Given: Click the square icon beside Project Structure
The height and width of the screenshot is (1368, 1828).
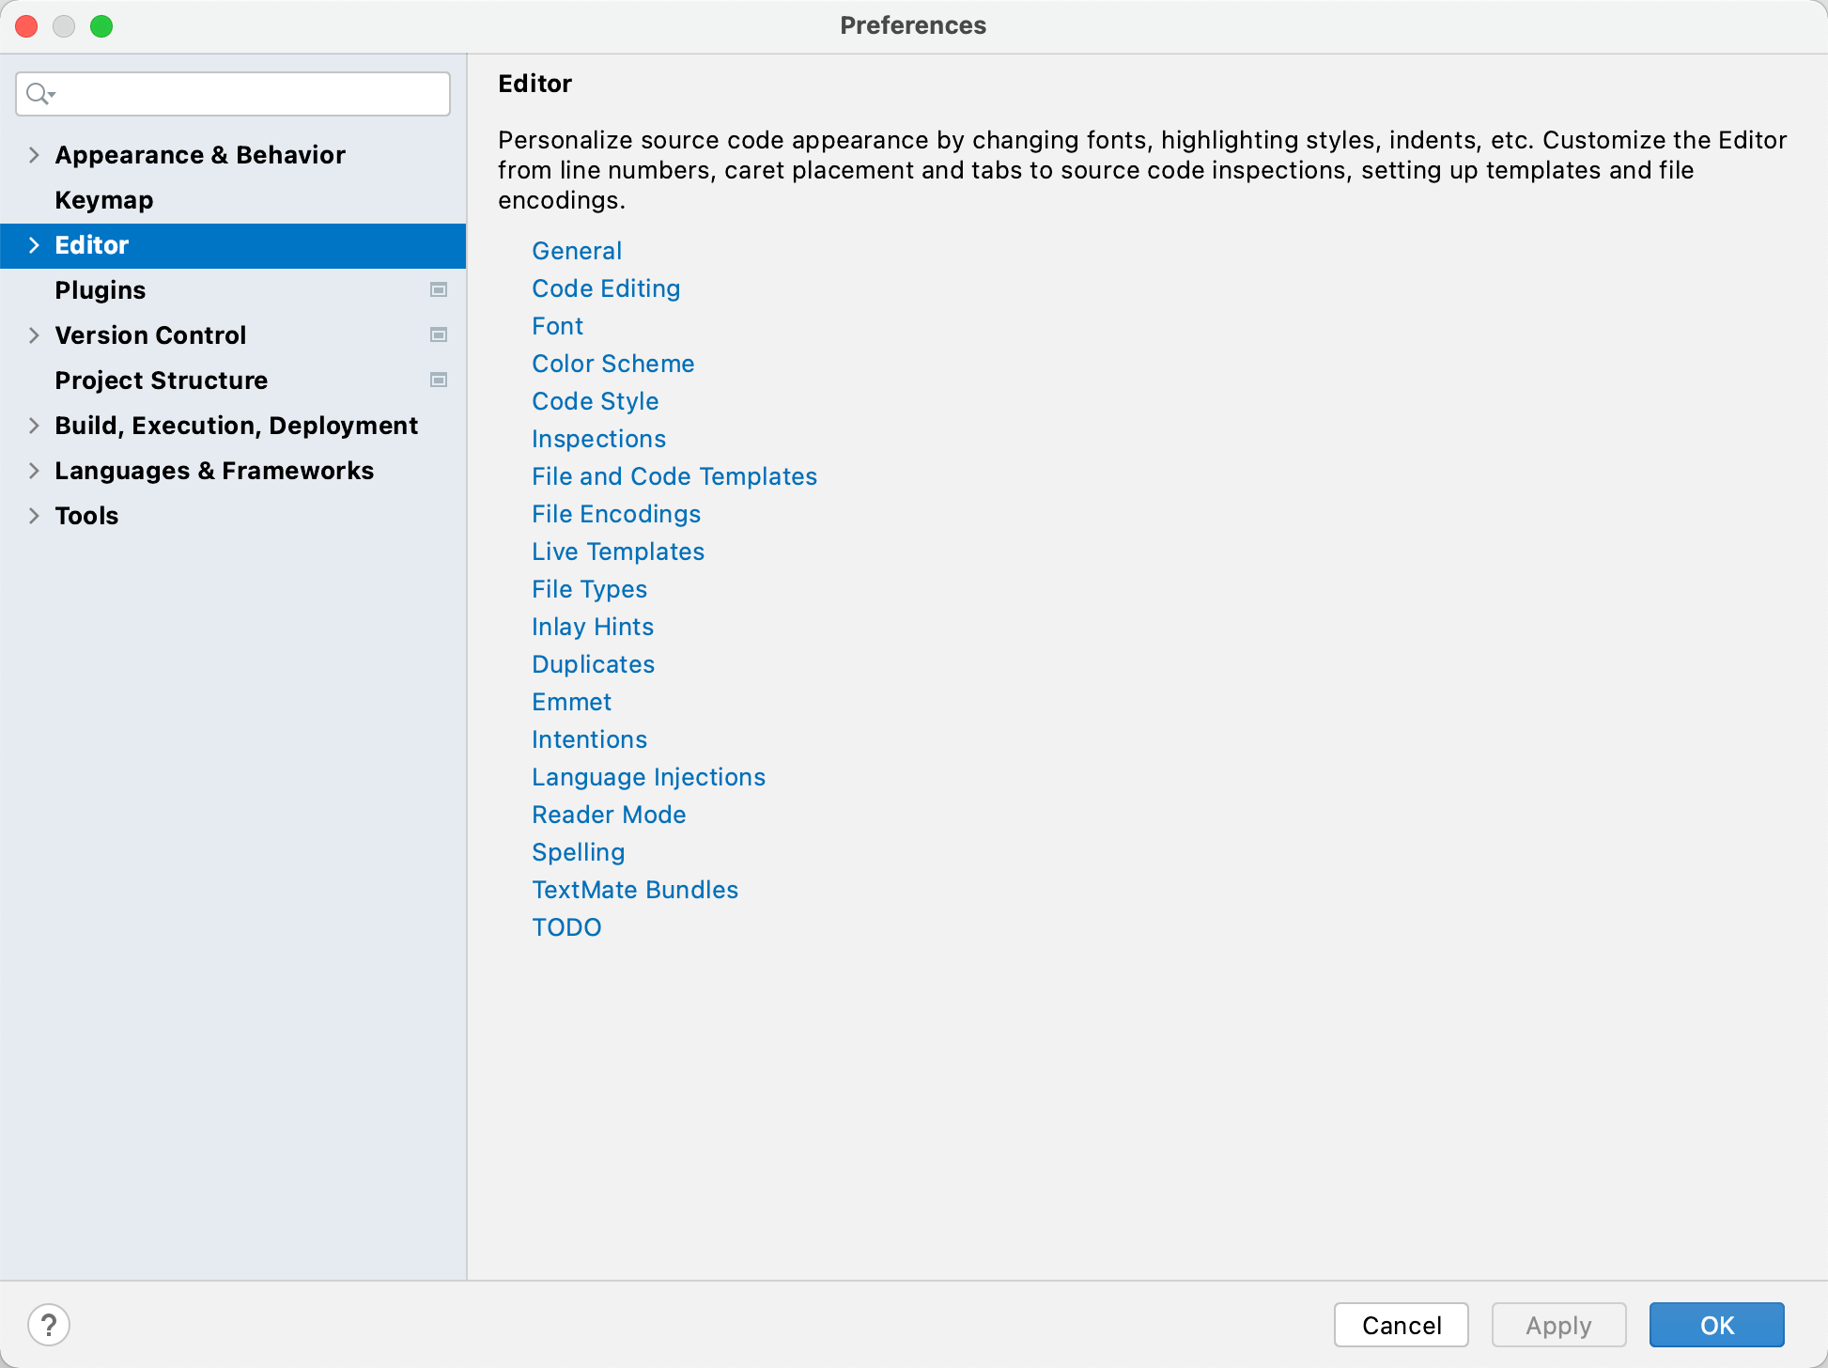Looking at the screenshot, I should tap(439, 380).
